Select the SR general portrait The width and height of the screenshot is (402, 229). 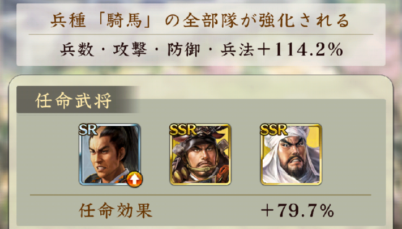(x=110, y=155)
